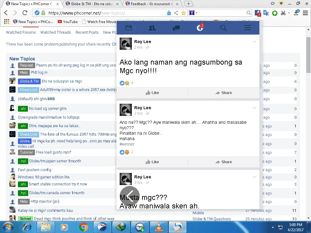
Task: Open Watched Forums navigation item
Action: click(21, 32)
